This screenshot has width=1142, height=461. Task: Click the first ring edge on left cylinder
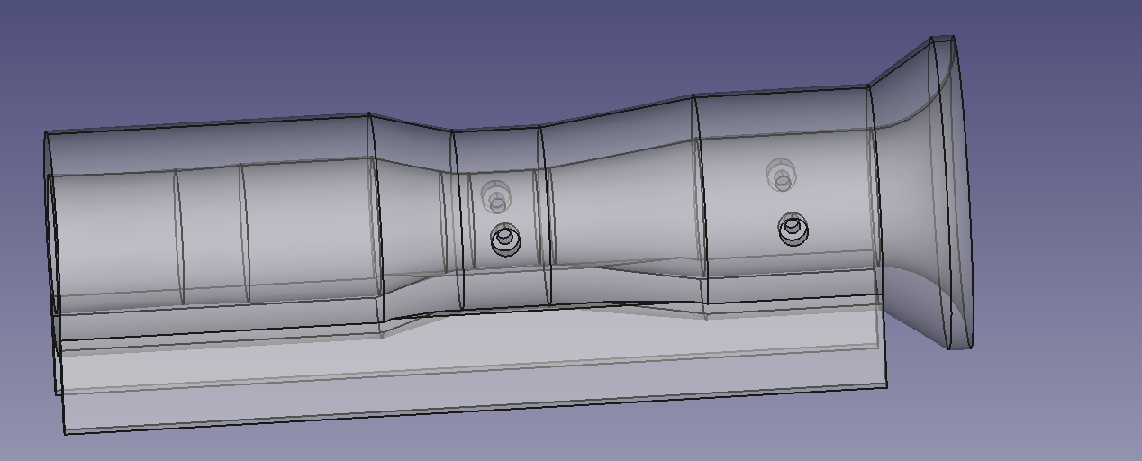pos(178,236)
